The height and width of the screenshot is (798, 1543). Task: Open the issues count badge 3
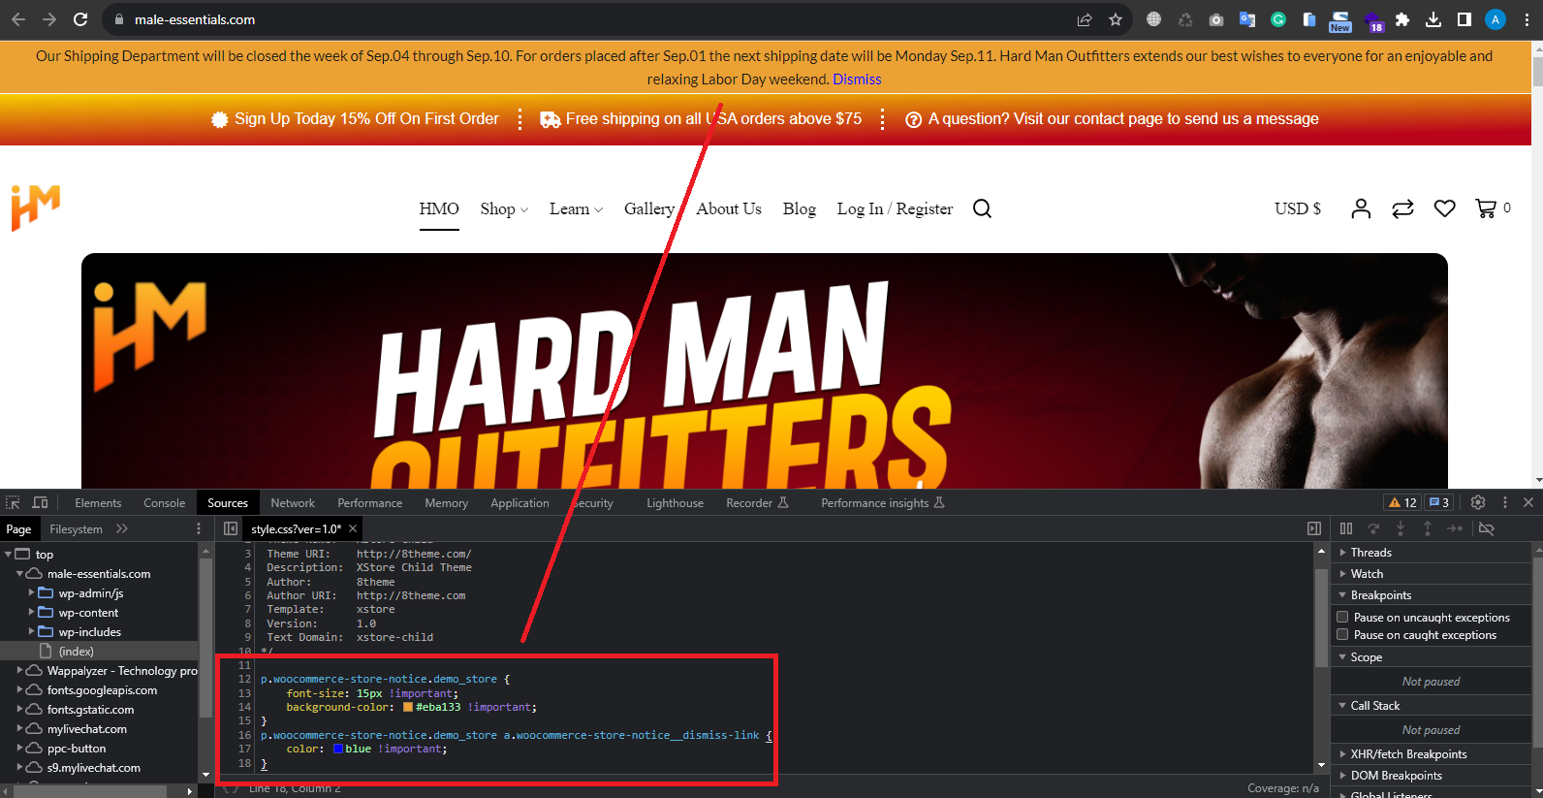(x=1438, y=502)
